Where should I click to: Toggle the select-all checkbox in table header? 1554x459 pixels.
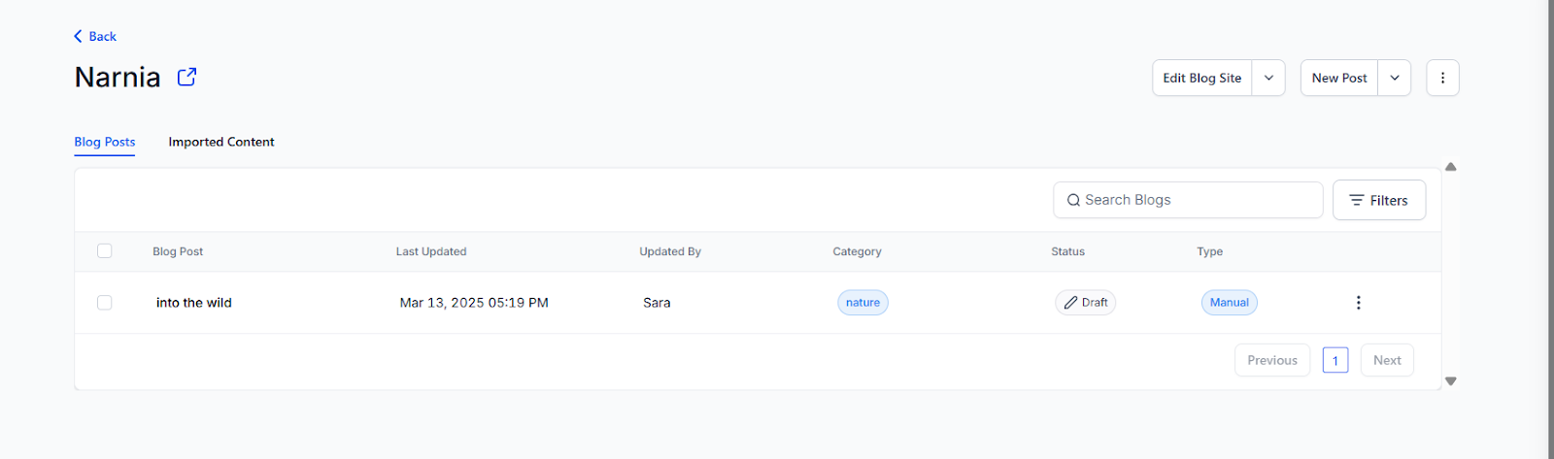105,251
